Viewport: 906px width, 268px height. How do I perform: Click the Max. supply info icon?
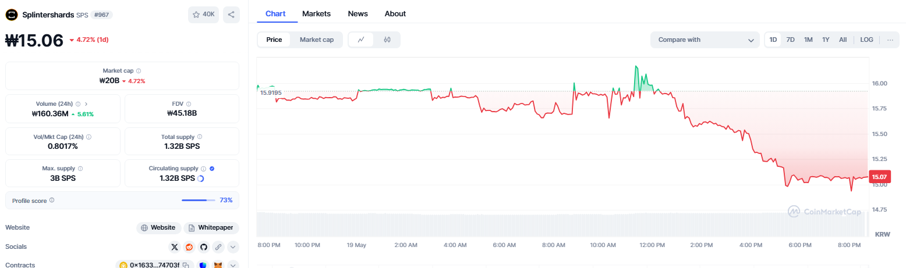pyautogui.click(x=81, y=168)
